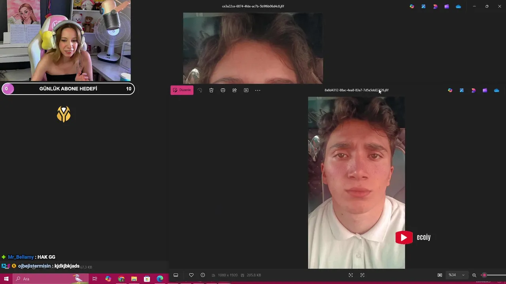
Task: Click the portrait photo in the viewer
Action: tap(357, 183)
